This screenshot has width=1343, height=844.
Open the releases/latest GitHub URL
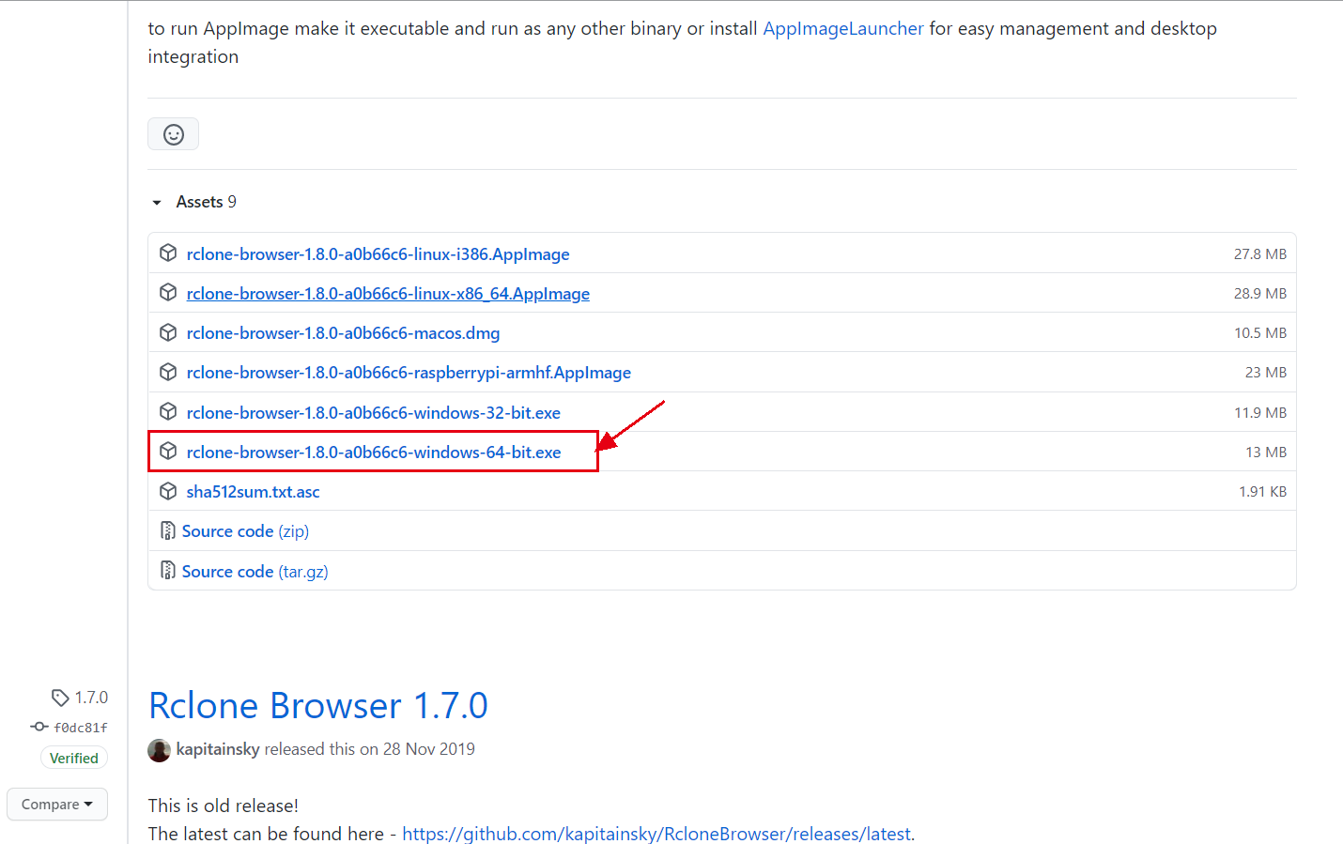pos(656,834)
